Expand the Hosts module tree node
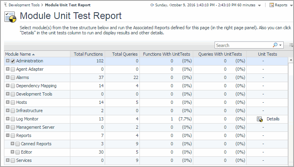The image size is (294, 167). point(8,102)
